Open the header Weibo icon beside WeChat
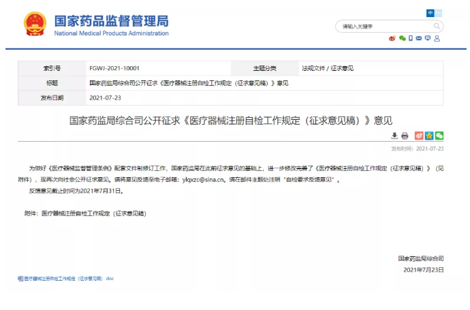This screenshot has height=310, width=470. click(392, 38)
